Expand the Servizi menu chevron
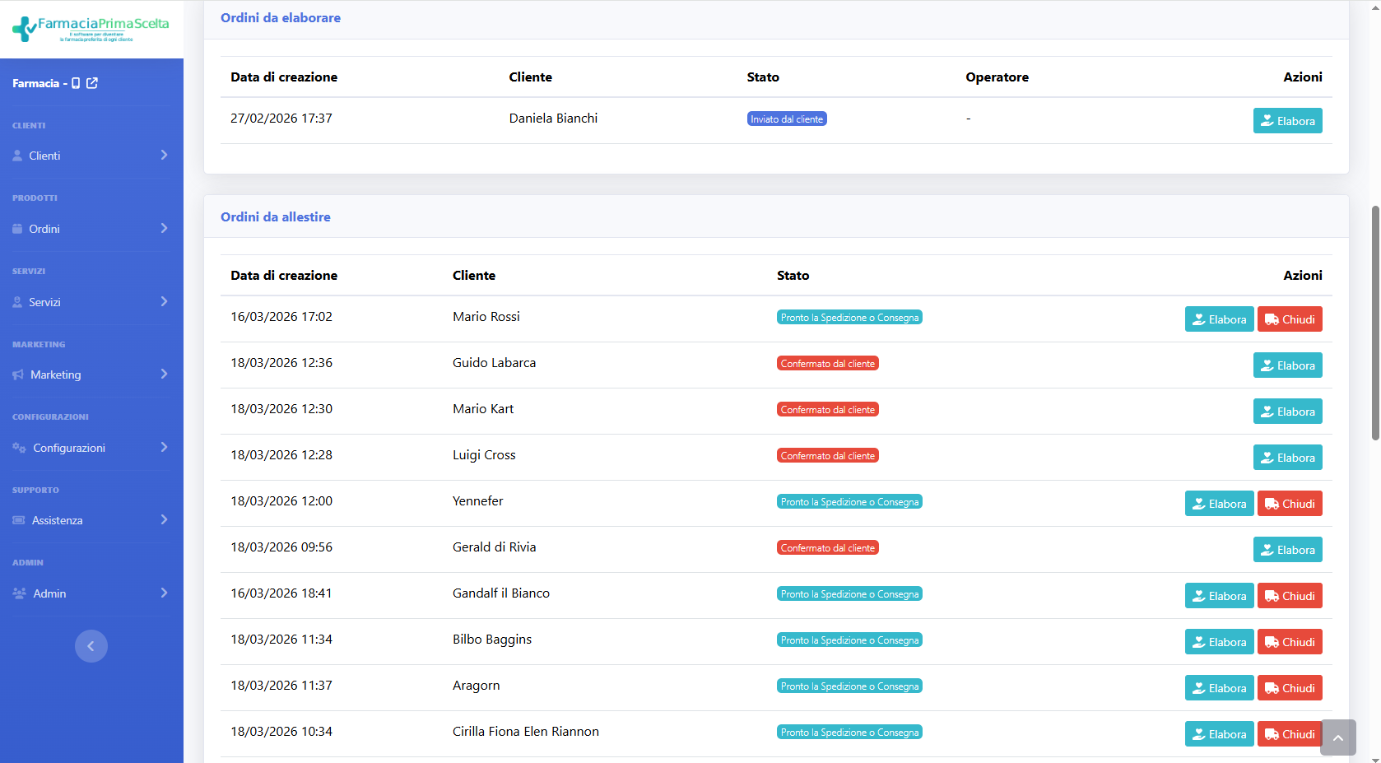Screen dimensions: 1381x763 click(x=164, y=302)
